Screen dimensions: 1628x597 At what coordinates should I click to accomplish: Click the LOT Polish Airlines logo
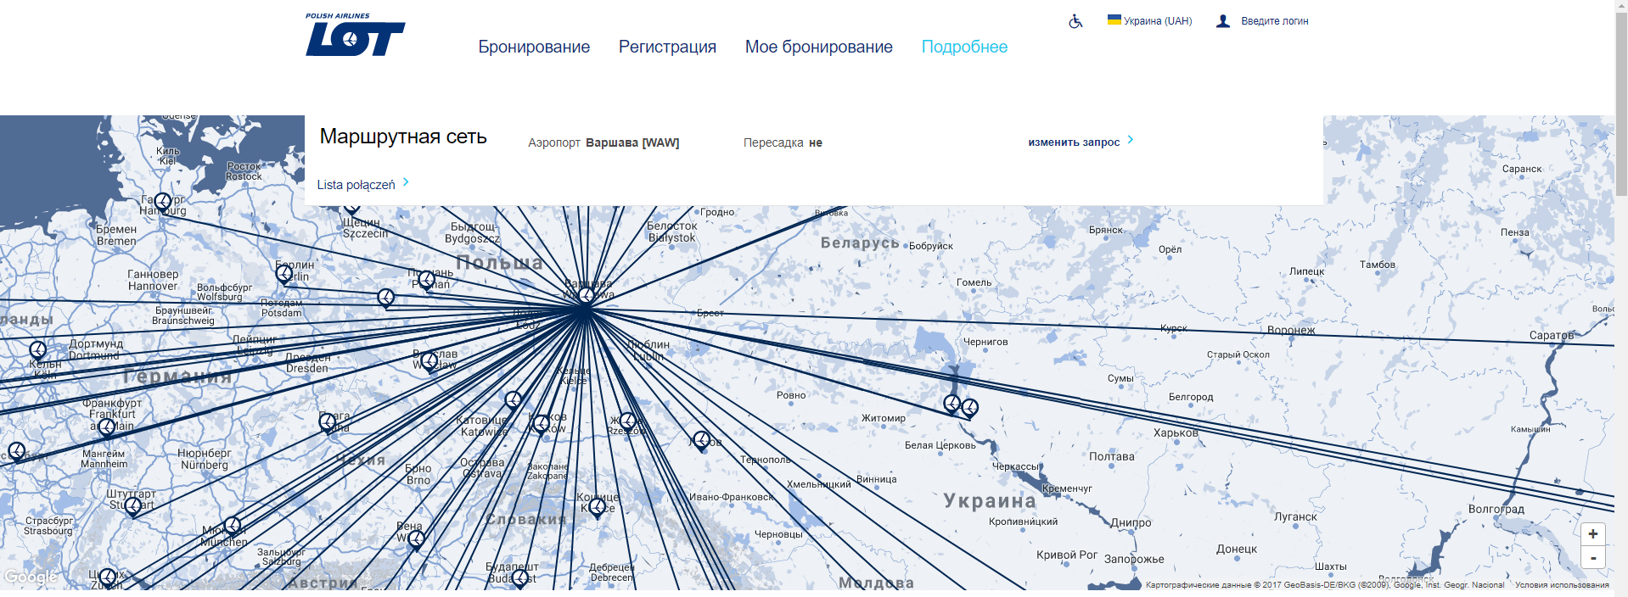[355, 36]
